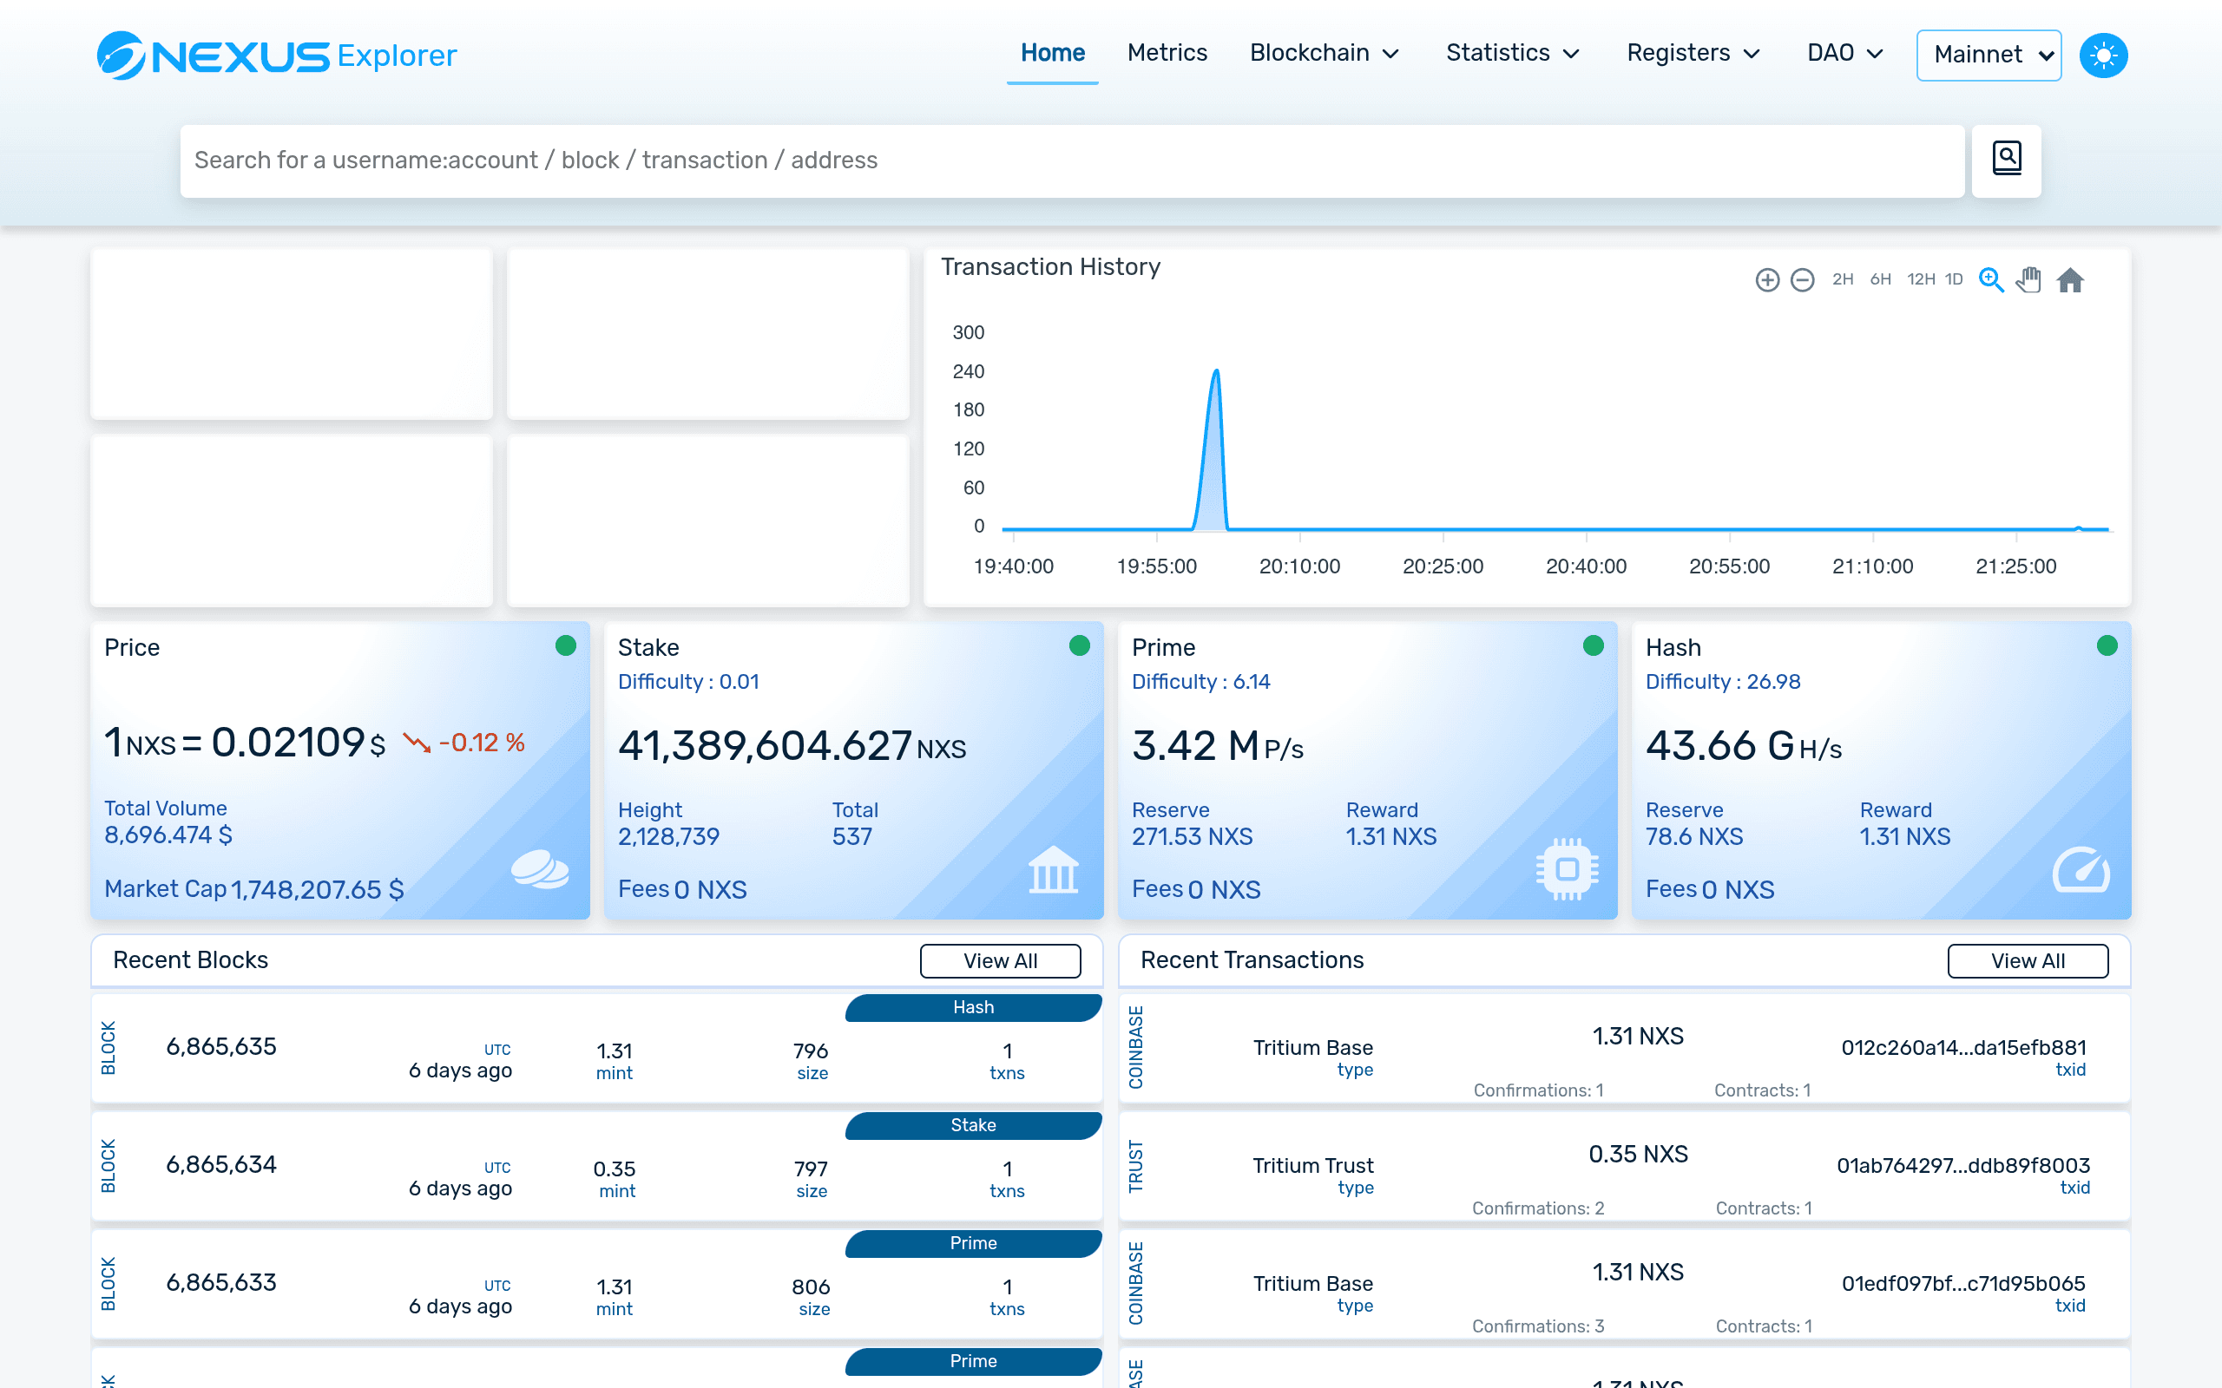Select the chart selection zoom magnifier tool
This screenshot has height=1388, width=2222.
tap(1990, 280)
